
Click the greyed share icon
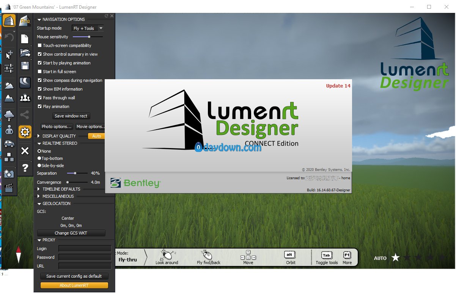tap(25, 114)
